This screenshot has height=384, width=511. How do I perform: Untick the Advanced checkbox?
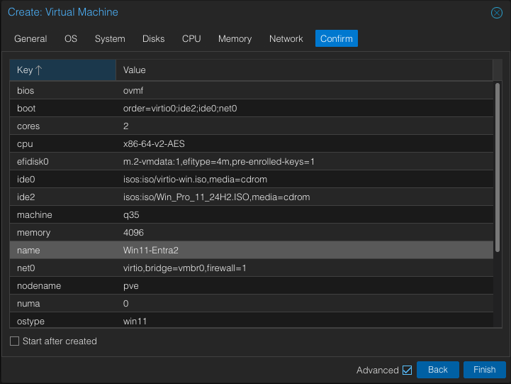coord(407,370)
